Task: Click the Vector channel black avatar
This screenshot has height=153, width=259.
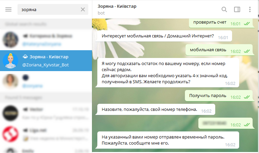Action: 10,113
